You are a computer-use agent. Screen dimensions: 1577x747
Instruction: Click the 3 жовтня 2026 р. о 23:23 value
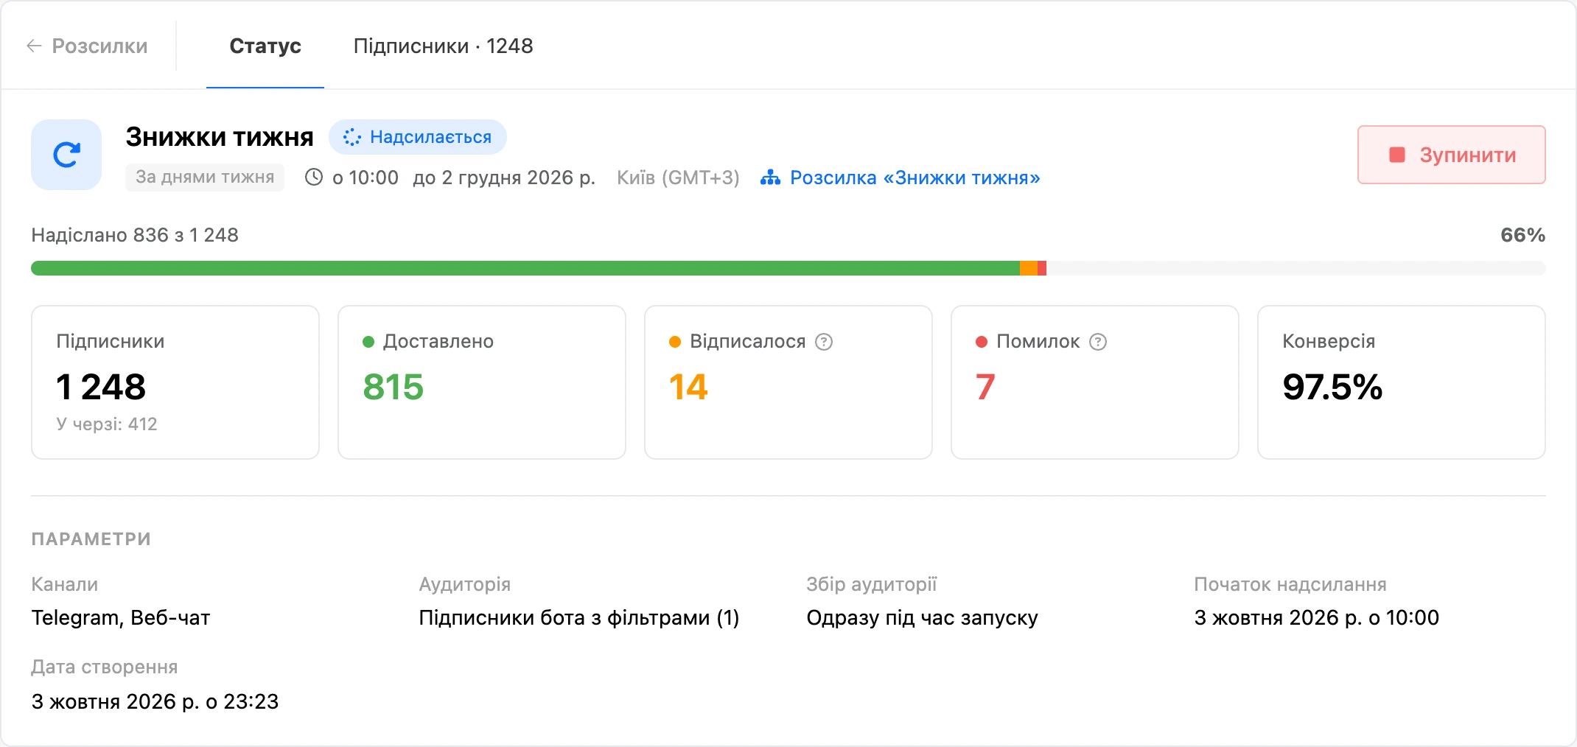(155, 701)
